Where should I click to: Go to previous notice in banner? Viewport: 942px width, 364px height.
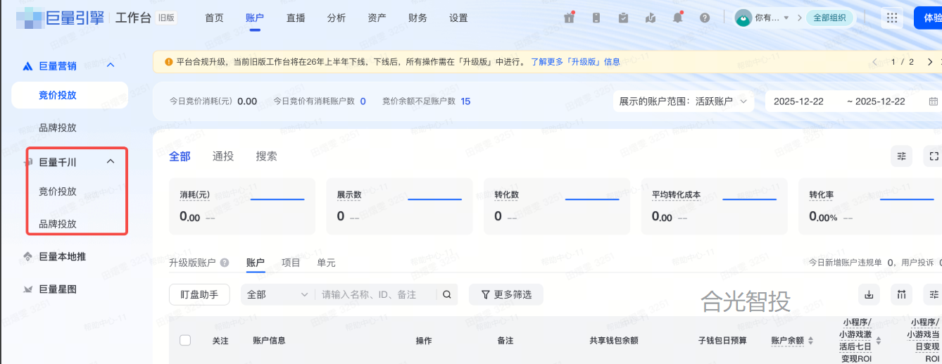(x=875, y=62)
